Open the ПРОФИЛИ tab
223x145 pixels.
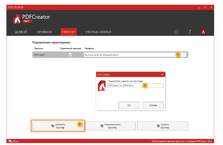[44, 32]
